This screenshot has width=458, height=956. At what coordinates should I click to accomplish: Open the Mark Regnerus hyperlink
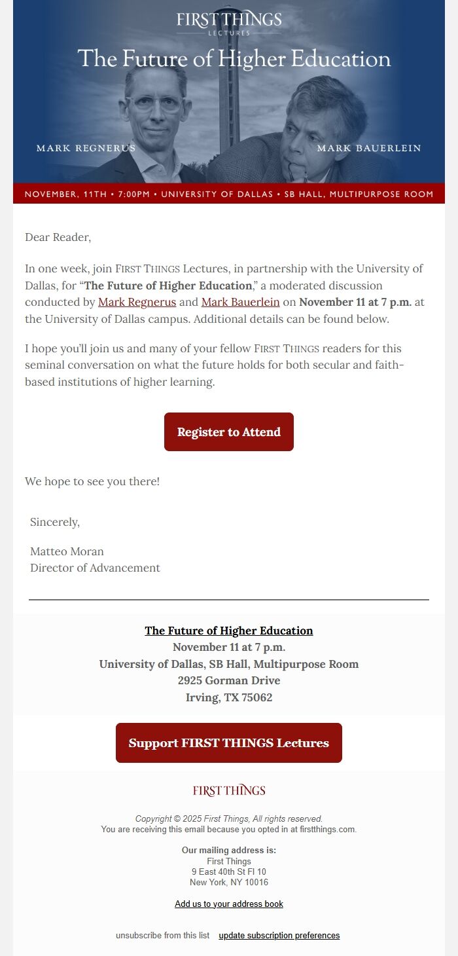click(x=137, y=302)
